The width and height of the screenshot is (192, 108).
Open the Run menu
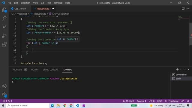[x=49, y=3]
